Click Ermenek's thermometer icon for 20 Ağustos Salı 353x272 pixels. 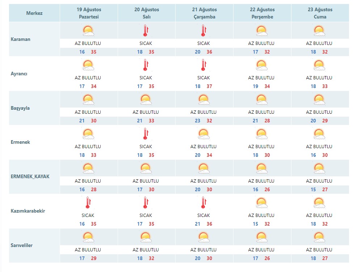146,134
